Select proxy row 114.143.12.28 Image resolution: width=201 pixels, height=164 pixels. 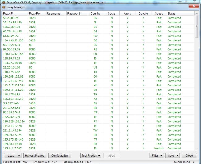coord(98,126)
